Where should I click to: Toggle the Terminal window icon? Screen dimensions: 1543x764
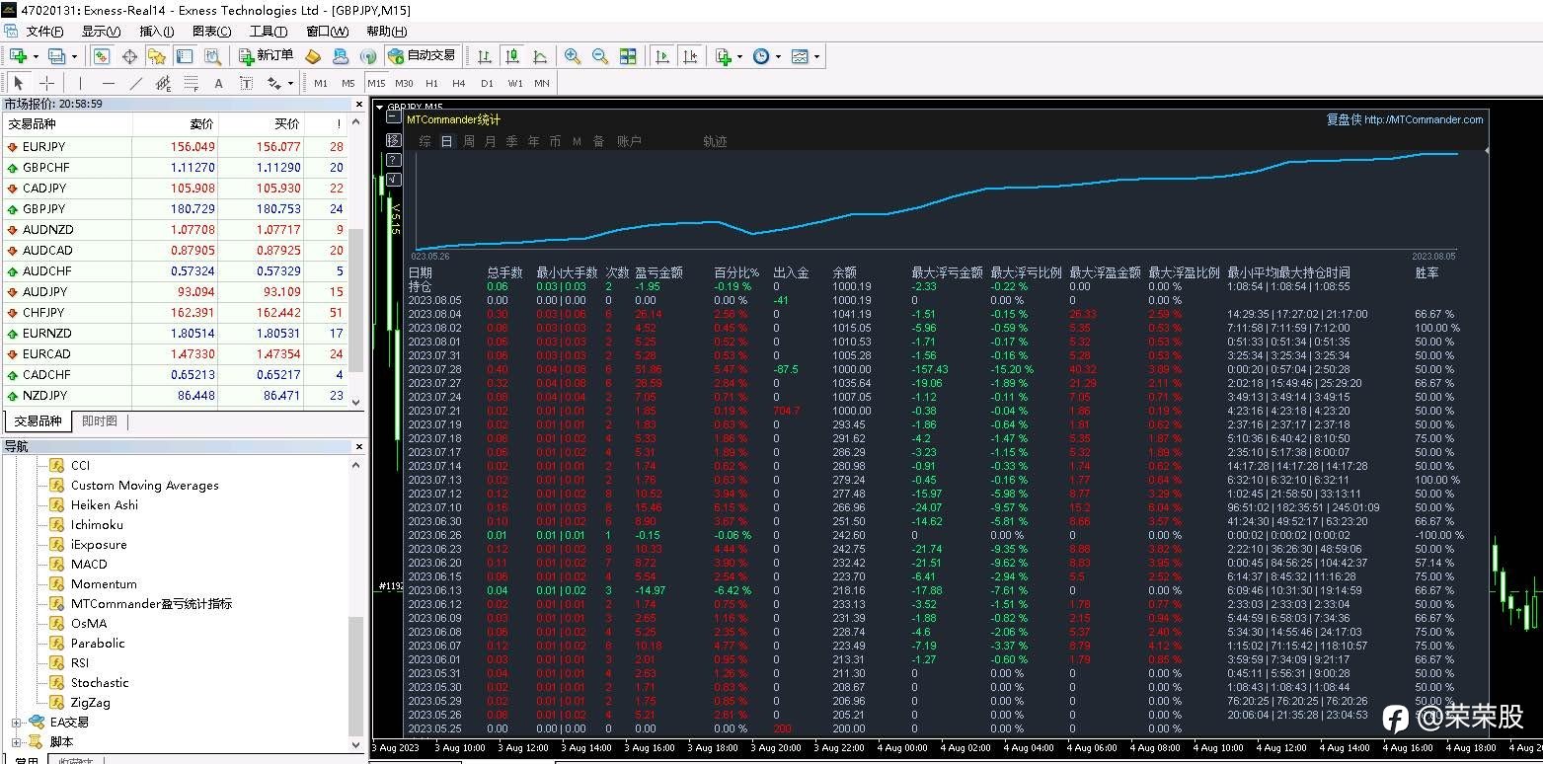coord(185,56)
